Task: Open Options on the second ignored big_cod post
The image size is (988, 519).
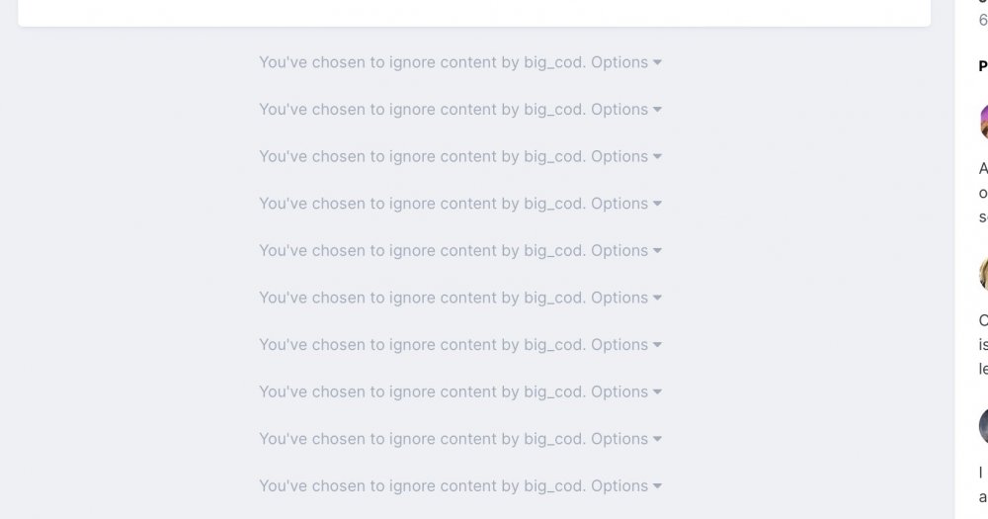Action: (x=625, y=110)
